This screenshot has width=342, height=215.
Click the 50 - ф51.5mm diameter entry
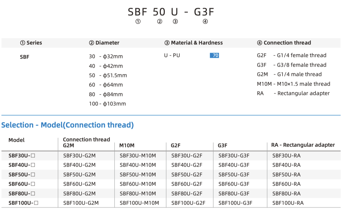108,75
